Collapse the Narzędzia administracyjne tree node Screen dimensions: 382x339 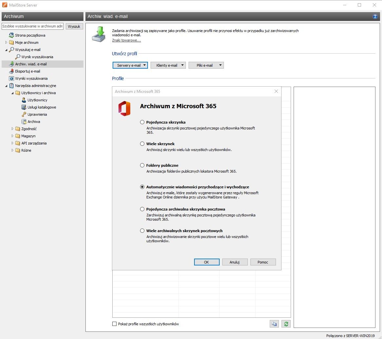click(x=6, y=86)
